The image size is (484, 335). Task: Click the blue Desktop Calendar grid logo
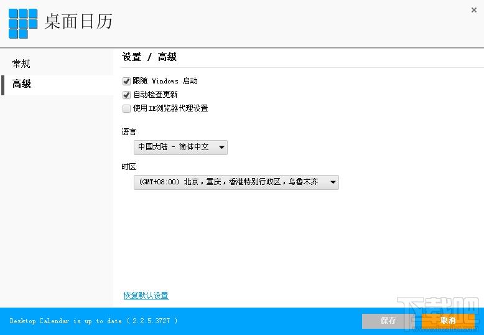click(x=23, y=24)
